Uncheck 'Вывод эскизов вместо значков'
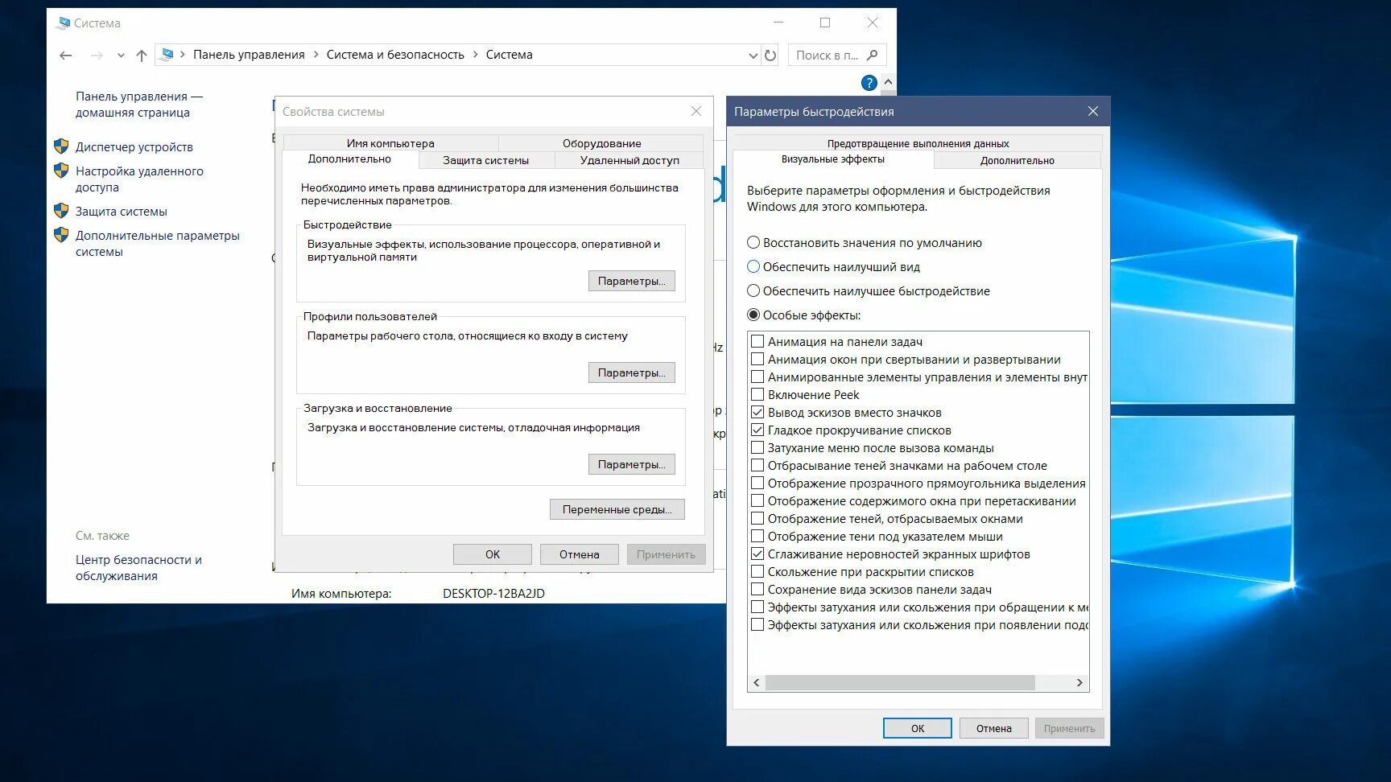This screenshot has height=782, width=1391. click(x=757, y=412)
